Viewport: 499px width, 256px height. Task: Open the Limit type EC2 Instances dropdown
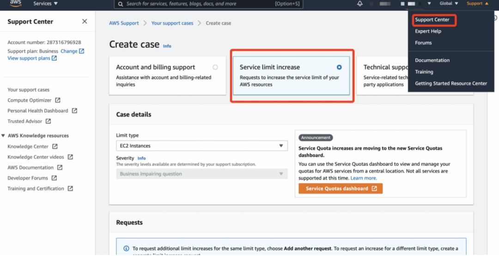pyautogui.click(x=202, y=146)
